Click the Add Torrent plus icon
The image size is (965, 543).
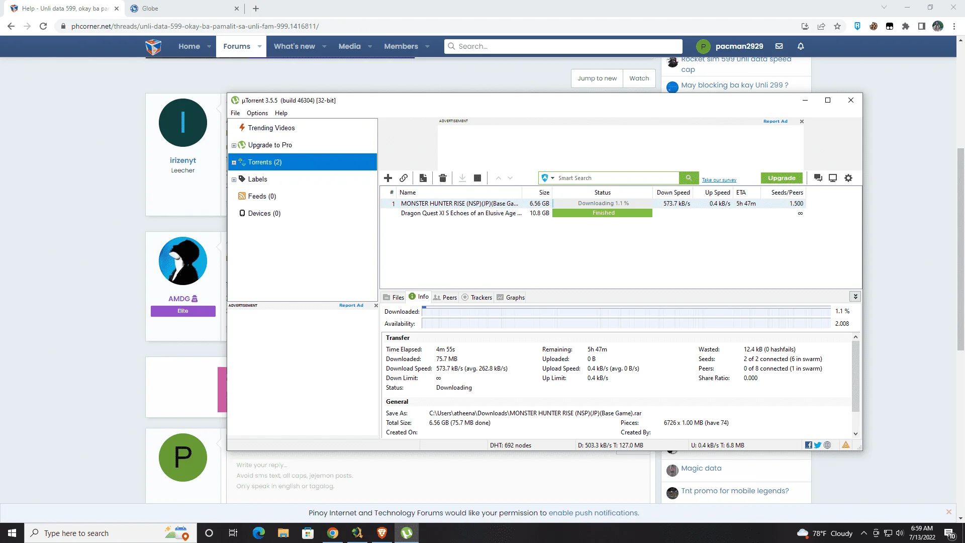tap(388, 178)
